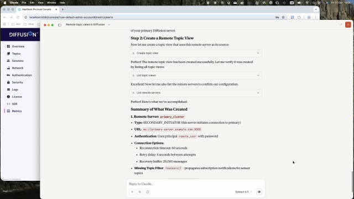The image size is (354, 199).
Task: Toggle the Claude sidebar panel icon
Action: point(60,25)
